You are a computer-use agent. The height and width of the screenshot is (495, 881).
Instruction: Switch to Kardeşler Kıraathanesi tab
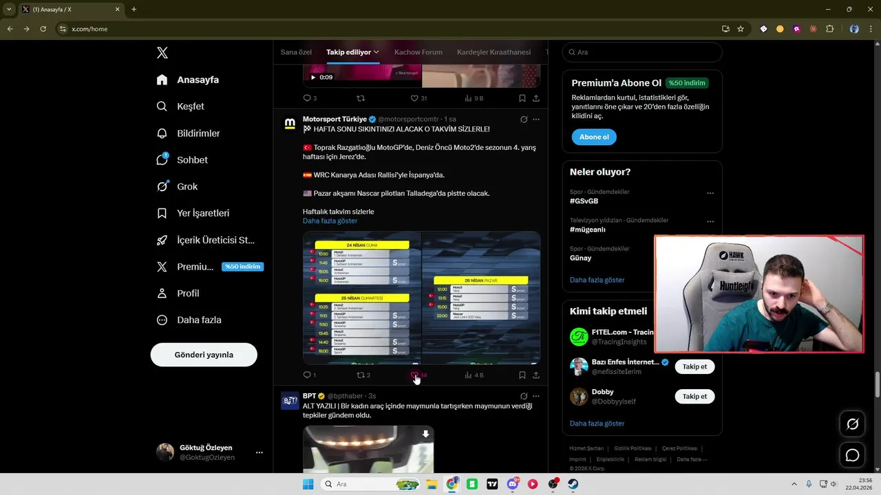coord(494,52)
